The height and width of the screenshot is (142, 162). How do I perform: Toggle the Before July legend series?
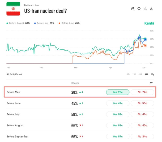44,23
